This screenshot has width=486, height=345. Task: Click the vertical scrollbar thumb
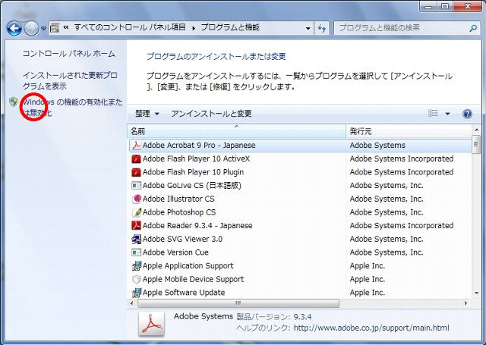476,144
